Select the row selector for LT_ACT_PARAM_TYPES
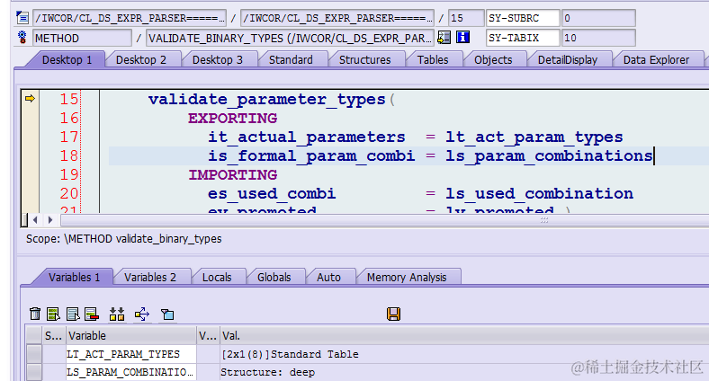709x381 pixels. (34, 354)
